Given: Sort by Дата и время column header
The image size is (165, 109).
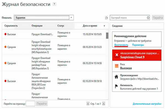Looking at the screenshot, I should click(x=90, y=26).
